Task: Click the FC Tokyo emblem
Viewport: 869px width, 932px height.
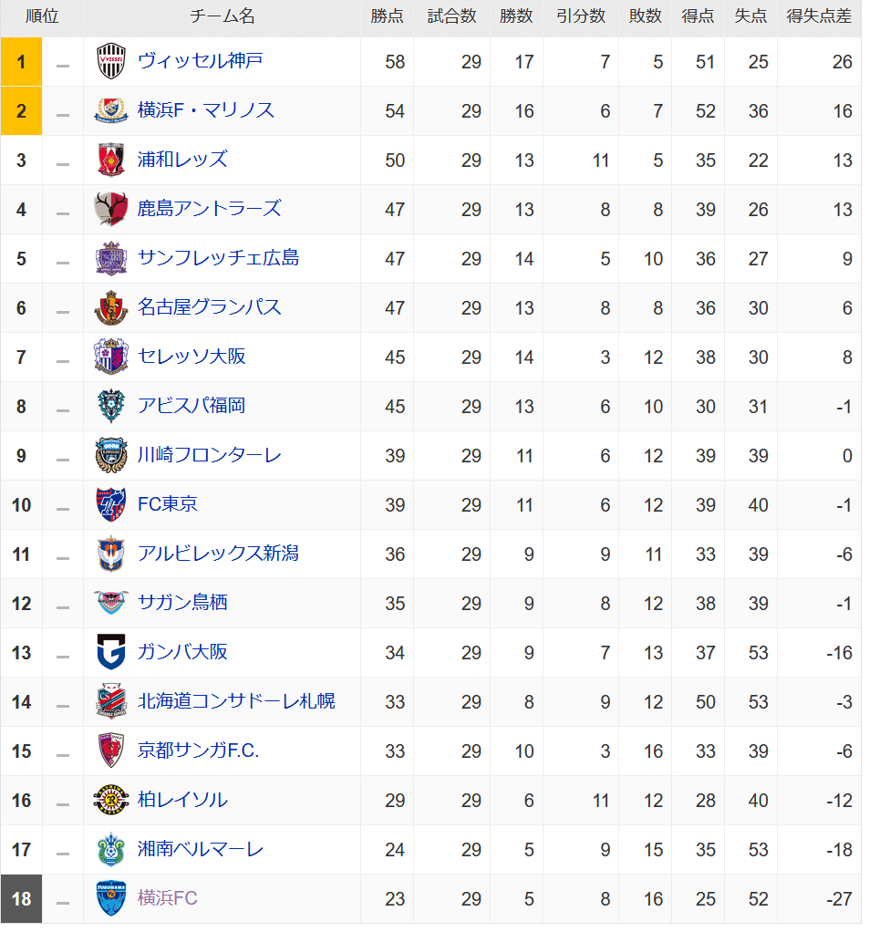Action: 111,505
